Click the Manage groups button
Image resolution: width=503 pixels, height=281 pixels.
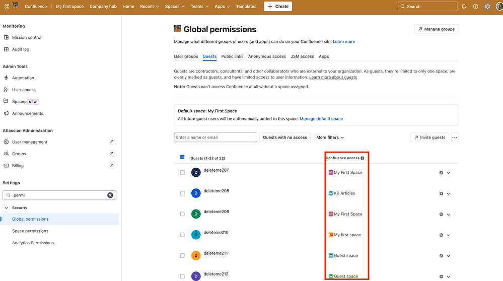click(x=436, y=29)
